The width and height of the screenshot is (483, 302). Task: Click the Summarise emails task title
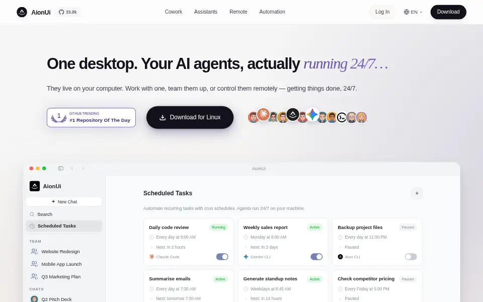tap(170, 279)
